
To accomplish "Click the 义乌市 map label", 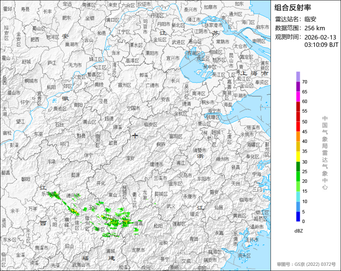I will pyautogui.click(x=186, y=175).
